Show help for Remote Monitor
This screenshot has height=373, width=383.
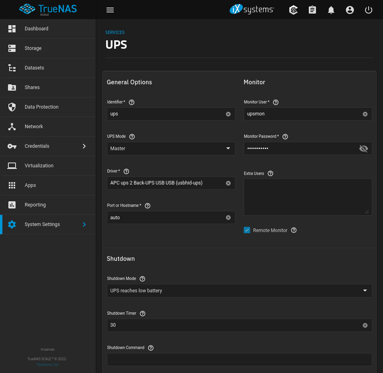pos(294,230)
